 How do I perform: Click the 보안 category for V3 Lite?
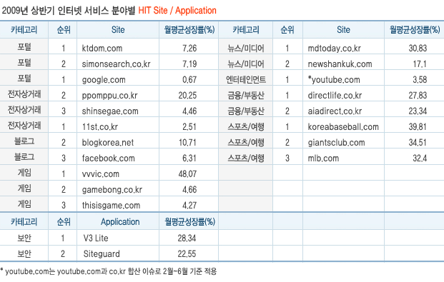pos(24,238)
